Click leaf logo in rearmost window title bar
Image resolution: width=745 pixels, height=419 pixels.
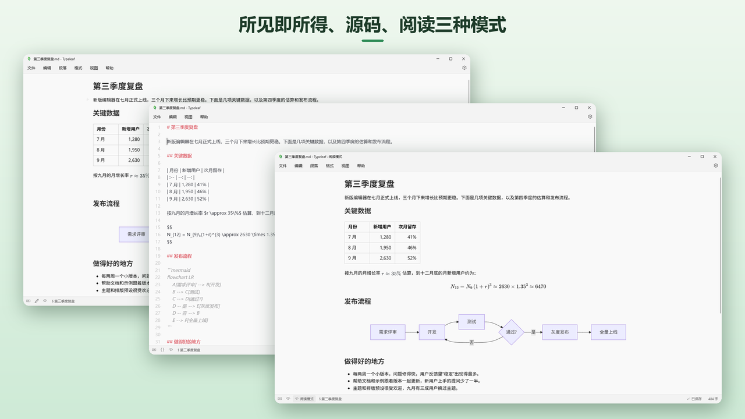(29, 59)
